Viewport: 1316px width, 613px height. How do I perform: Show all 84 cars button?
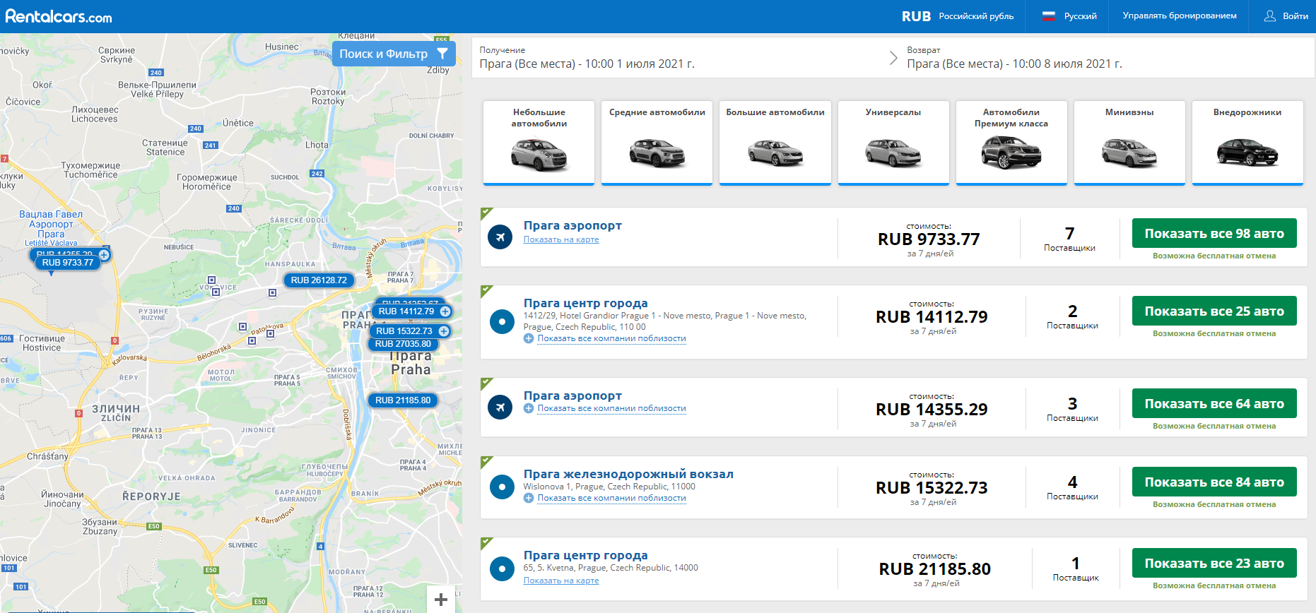pyautogui.click(x=1214, y=482)
